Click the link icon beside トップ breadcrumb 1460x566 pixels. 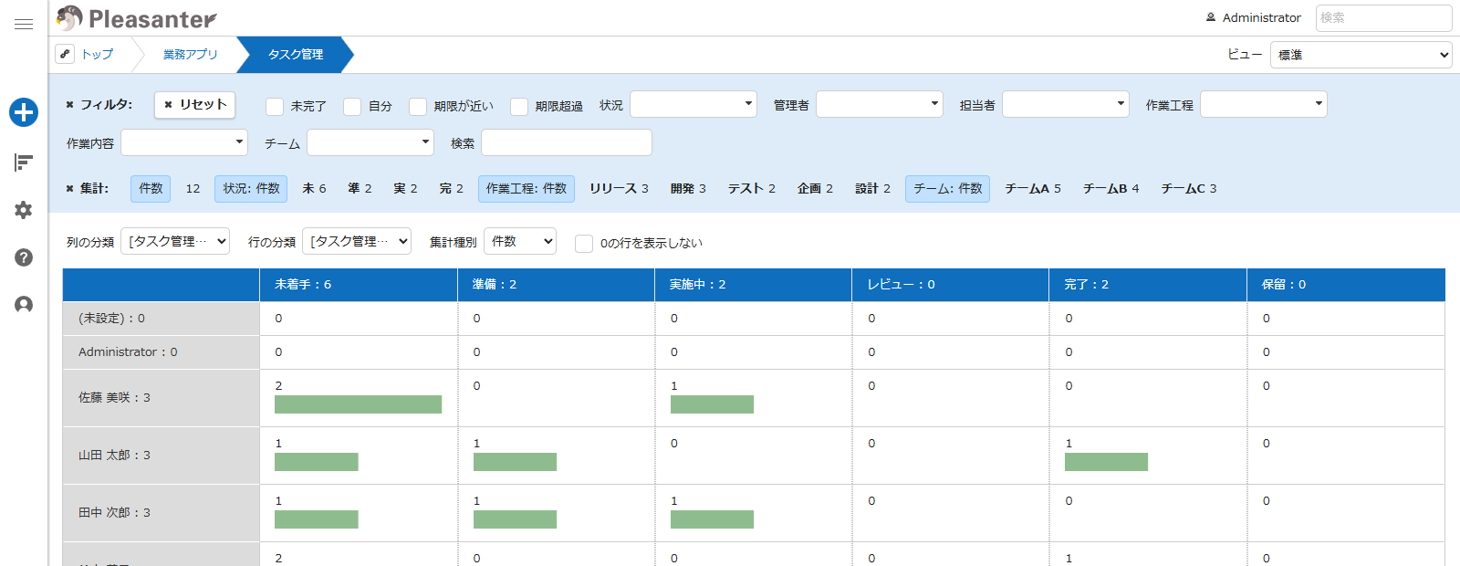(x=65, y=54)
